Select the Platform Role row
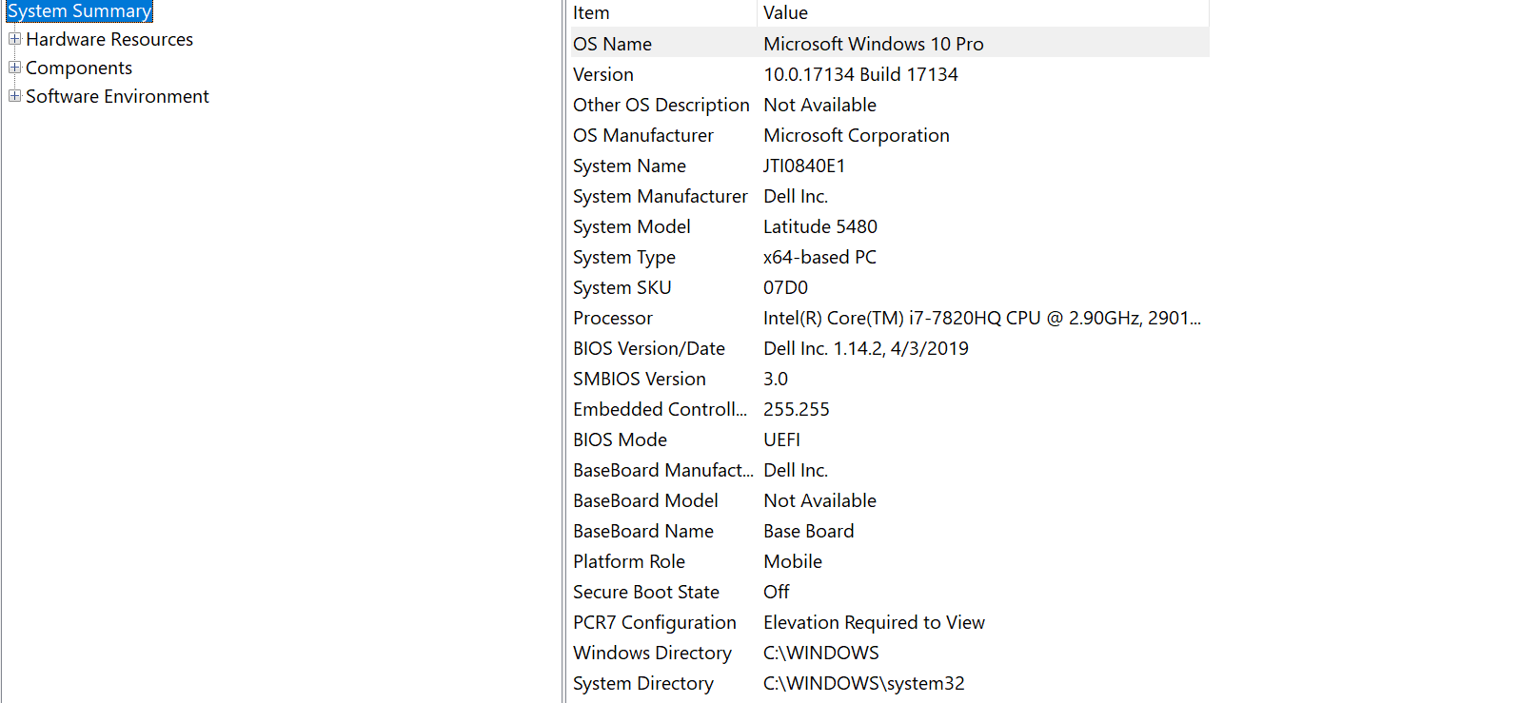Screen dimensions: 1539x703 pos(629,561)
